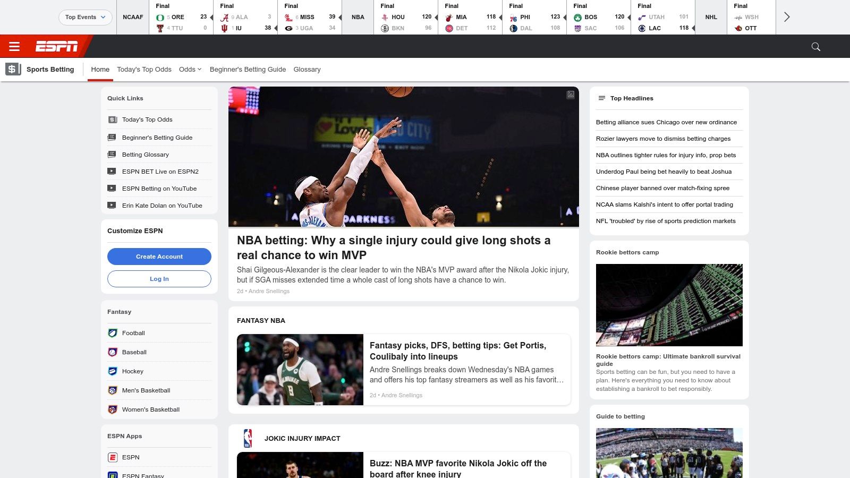Open the PHI vs DAL final score
Viewport: 850px width, 478px height.
point(534,18)
